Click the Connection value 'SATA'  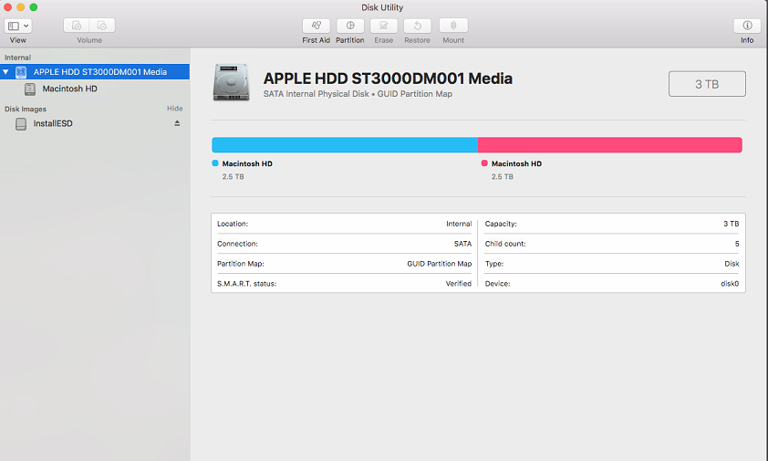pos(462,244)
